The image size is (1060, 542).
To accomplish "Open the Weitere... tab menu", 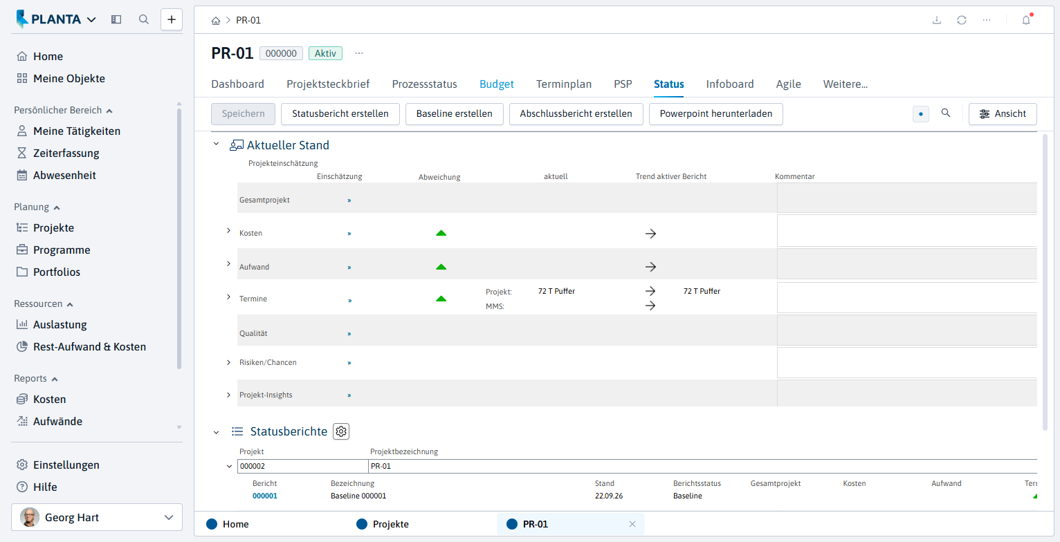I will click(x=846, y=84).
